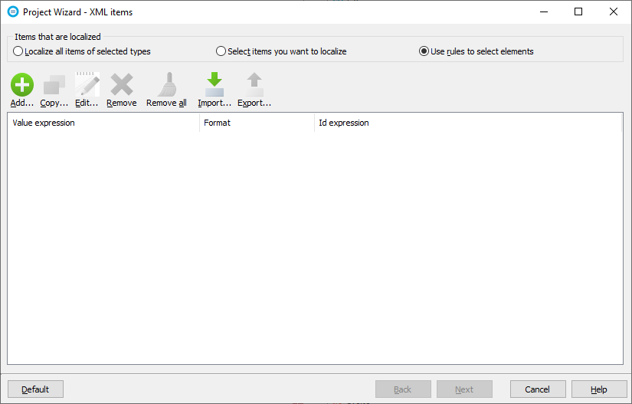Open Help for the wizard
The image size is (632, 404).
pyautogui.click(x=599, y=389)
